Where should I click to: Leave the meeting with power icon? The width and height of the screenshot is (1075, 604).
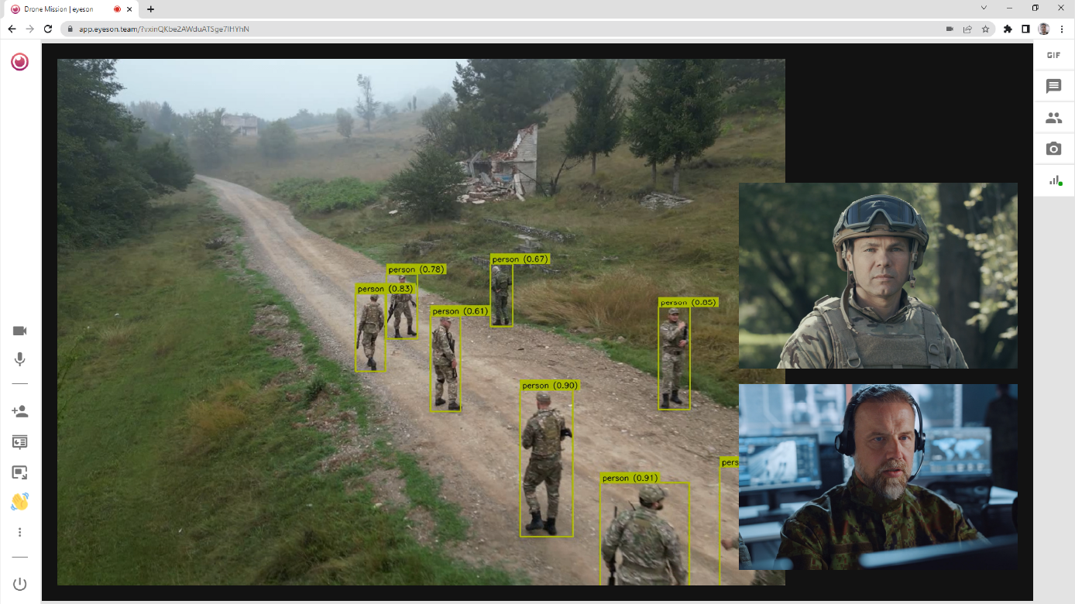tap(20, 584)
